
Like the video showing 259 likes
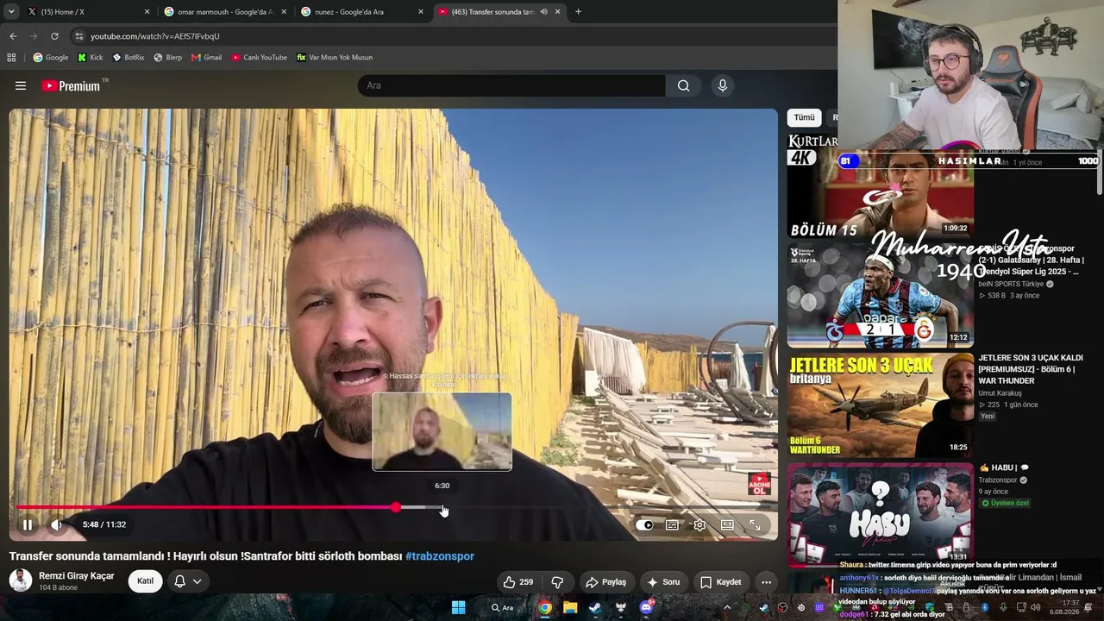click(517, 582)
